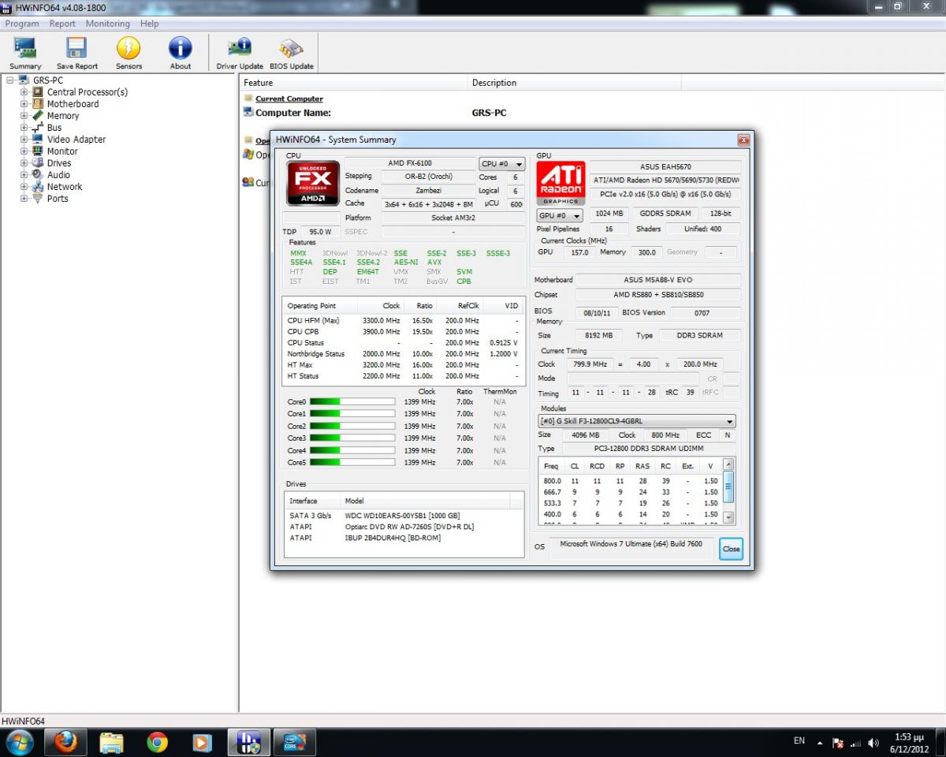946x757 pixels.
Task: Select the WDC WD10EARS-00Y5B1 drive row
Action: [x=404, y=516]
